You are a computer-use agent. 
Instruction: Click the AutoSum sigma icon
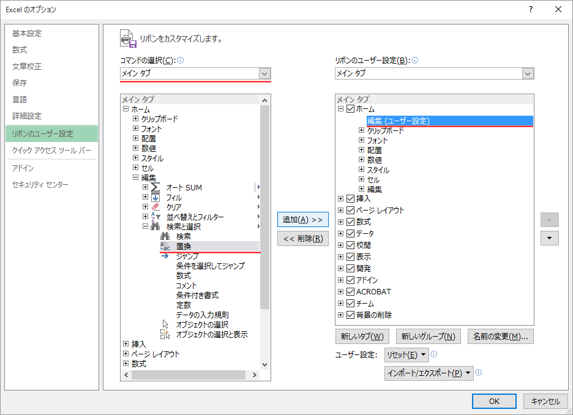point(155,187)
